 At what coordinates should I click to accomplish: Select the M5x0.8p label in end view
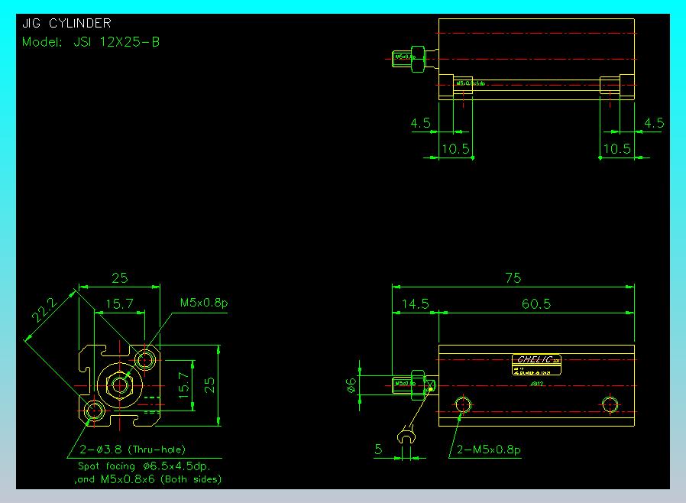pos(204,303)
